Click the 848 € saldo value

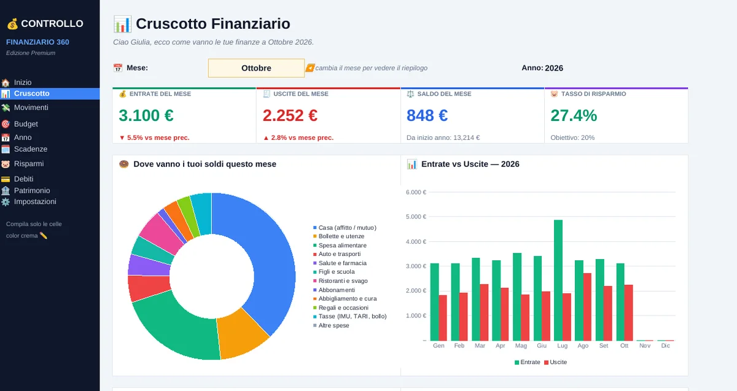pyautogui.click(x=427, y=115)
